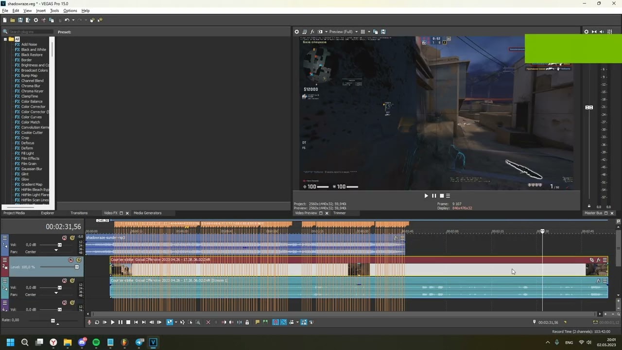
Task: Insert a marker with the marker icon
Action: tap(258, 322)
